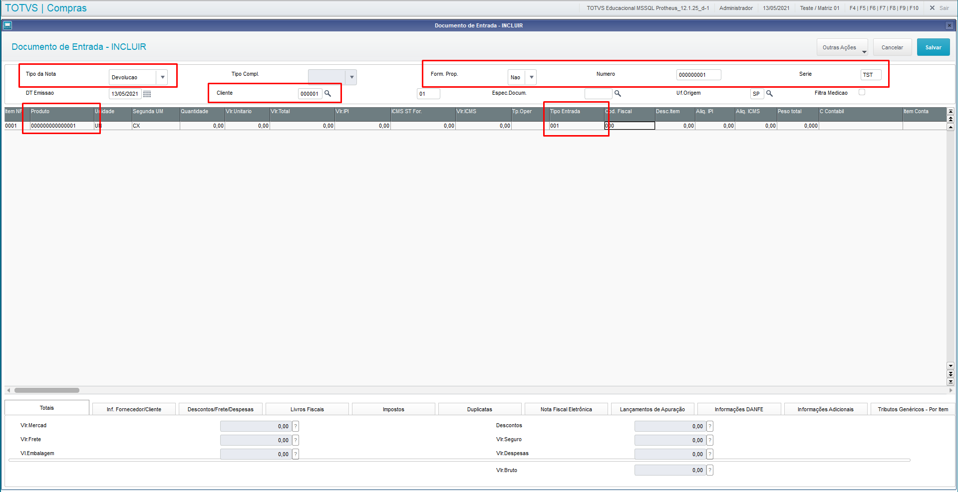Click horizontal scrollbar left arrow
The image size is (958, 492).
(x=8, y=390)
